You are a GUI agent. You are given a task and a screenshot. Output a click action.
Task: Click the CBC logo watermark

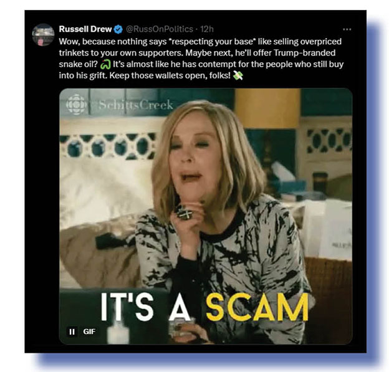[76, 105]
